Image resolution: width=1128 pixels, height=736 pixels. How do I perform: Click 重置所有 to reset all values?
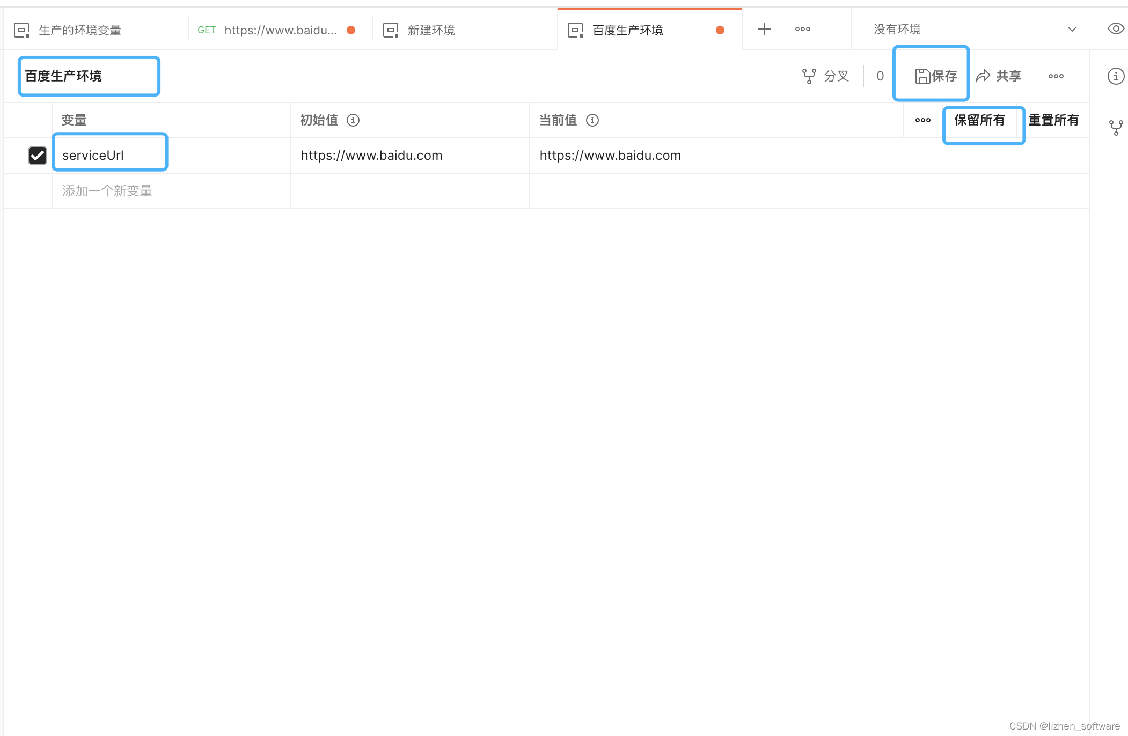(x=1053, y=120)
